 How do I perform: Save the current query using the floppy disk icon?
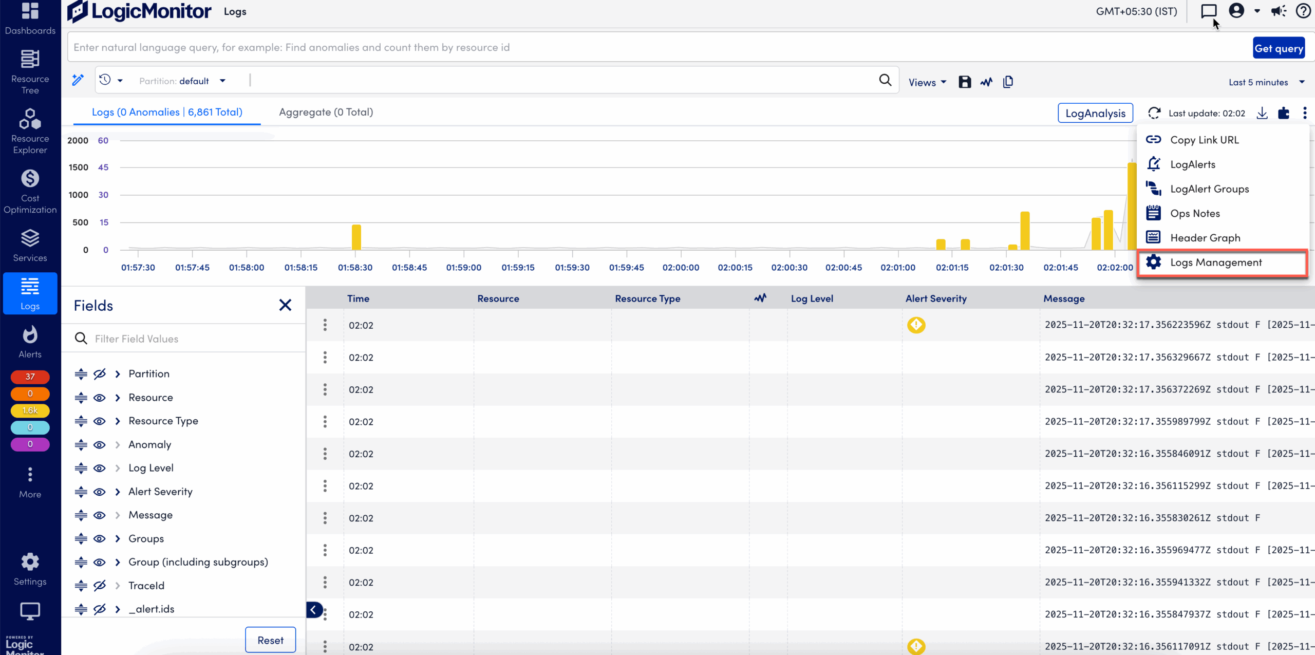(965, 82)
